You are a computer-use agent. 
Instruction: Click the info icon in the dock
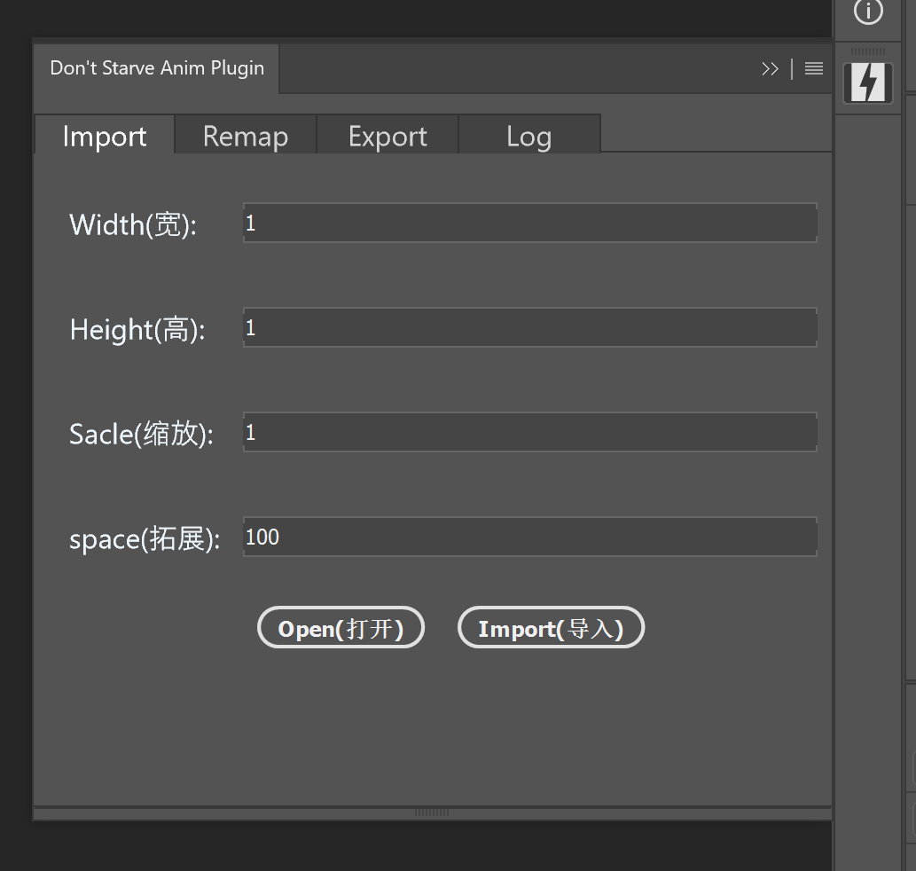click(867, 12)
